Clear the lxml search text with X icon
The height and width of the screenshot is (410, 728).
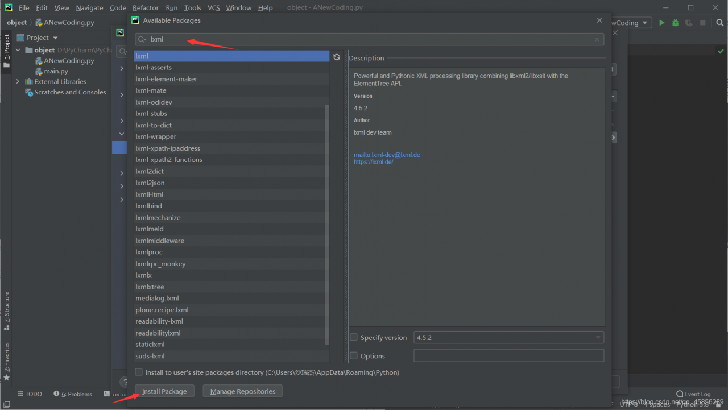click(x=597, y=40)
